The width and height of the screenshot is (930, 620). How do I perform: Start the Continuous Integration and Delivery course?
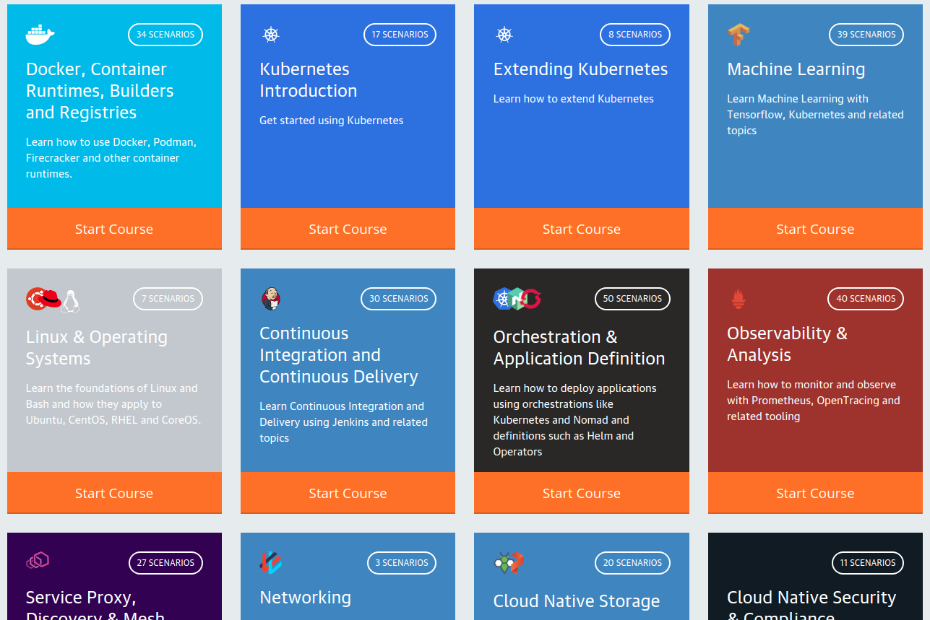point(348,493)
